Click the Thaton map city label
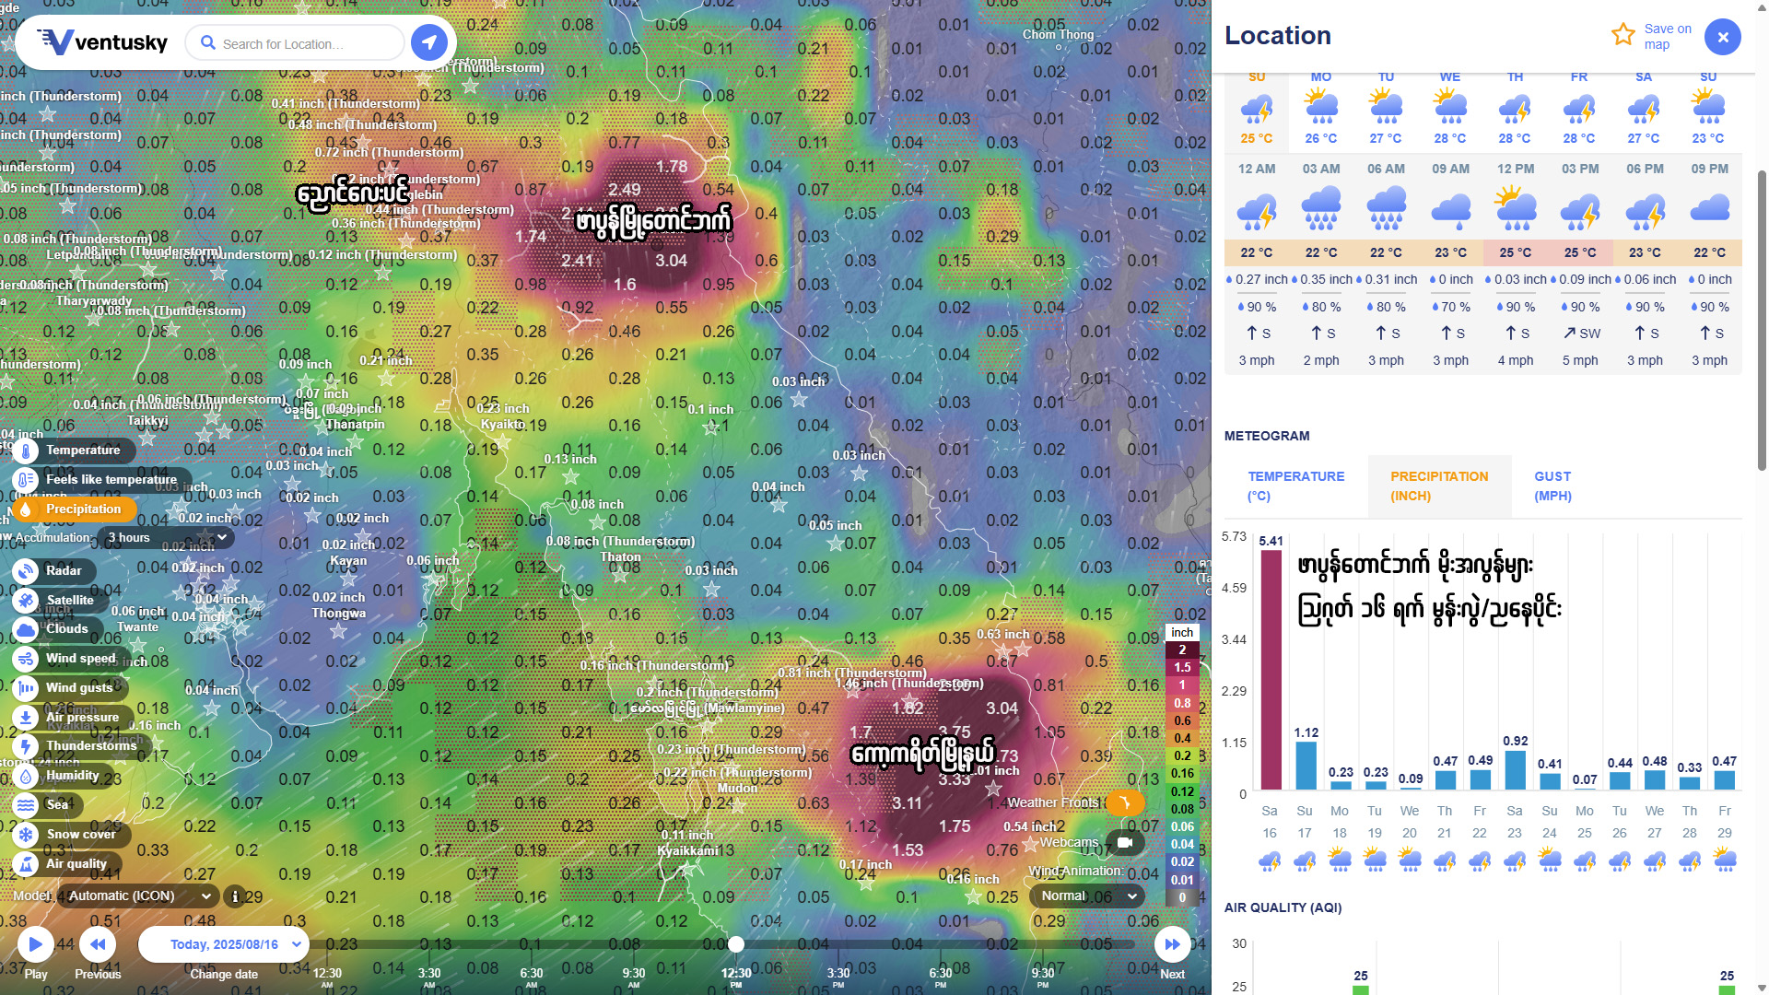This screenshot has width=1769, height=995. tap(620, 556)
